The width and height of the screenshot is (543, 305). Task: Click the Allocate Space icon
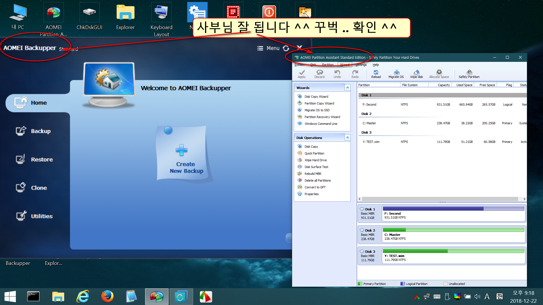439,74
